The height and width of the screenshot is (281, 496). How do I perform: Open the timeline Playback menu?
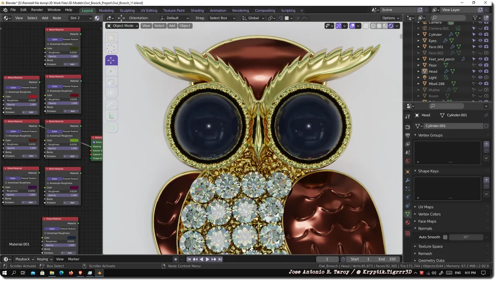(24, 259)
